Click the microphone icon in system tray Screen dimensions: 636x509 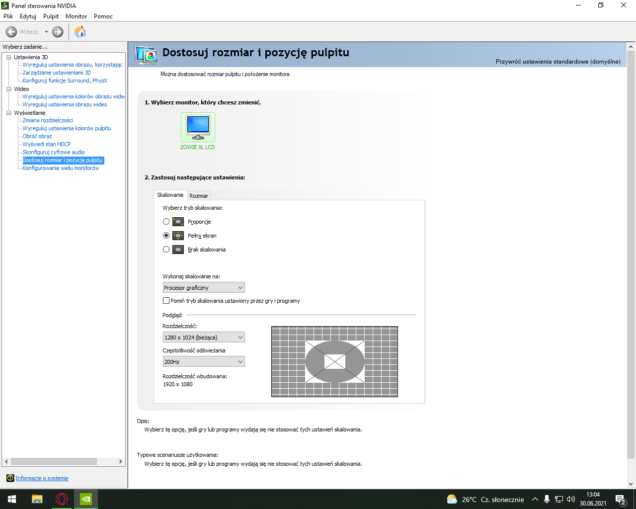pyautogui.click(x=547, y=499)
